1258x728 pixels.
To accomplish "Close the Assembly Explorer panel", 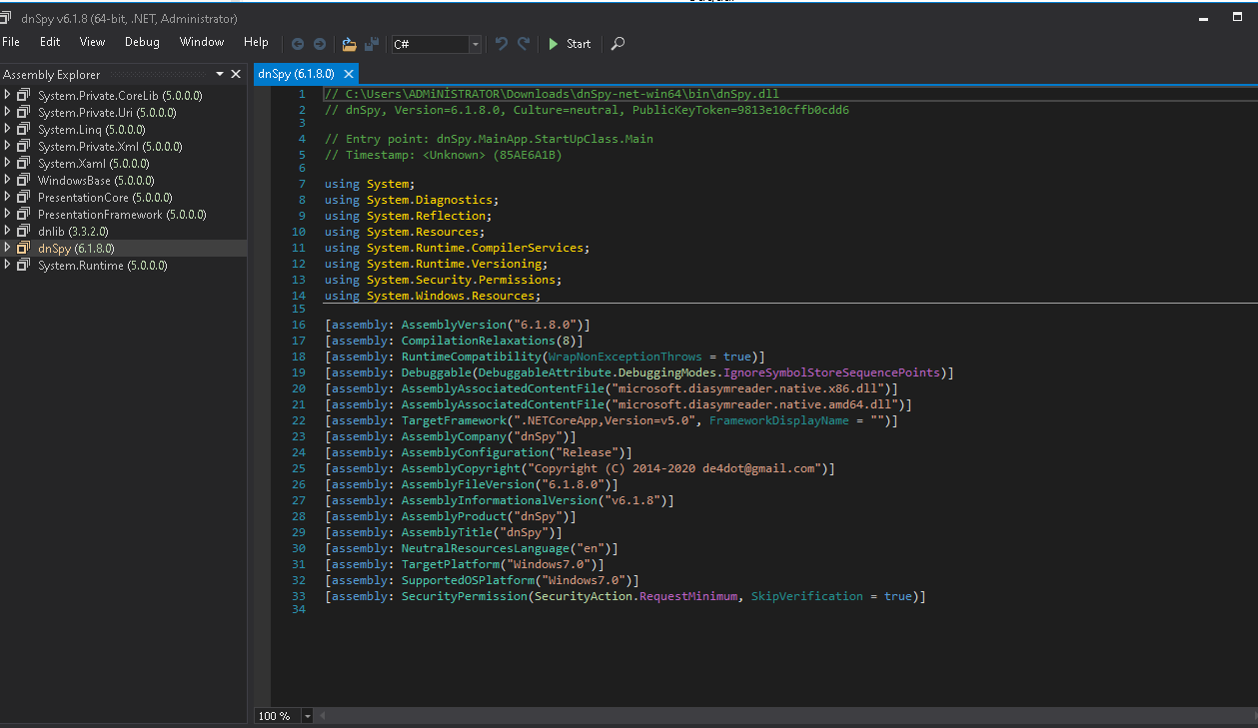I will click(x=236, y=74).
